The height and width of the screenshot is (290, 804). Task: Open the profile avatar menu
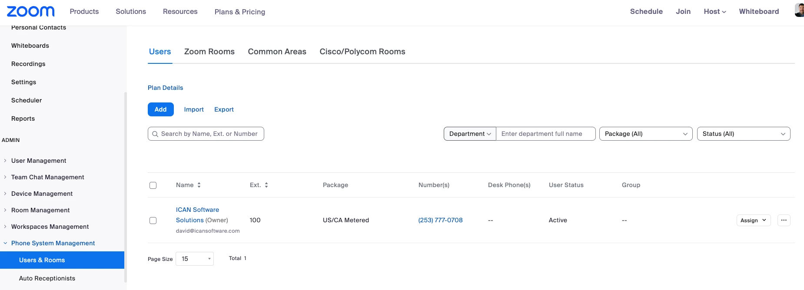[x=799, y=10]
